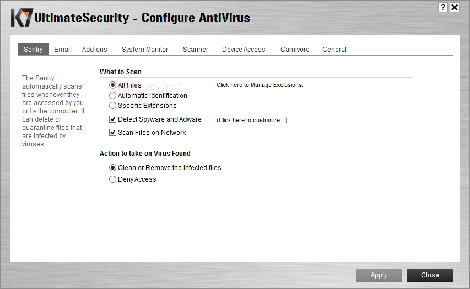Select the All Files radio button
This screenshot has width=470, height=289.
pyautogui.click(x=112, y=85)
